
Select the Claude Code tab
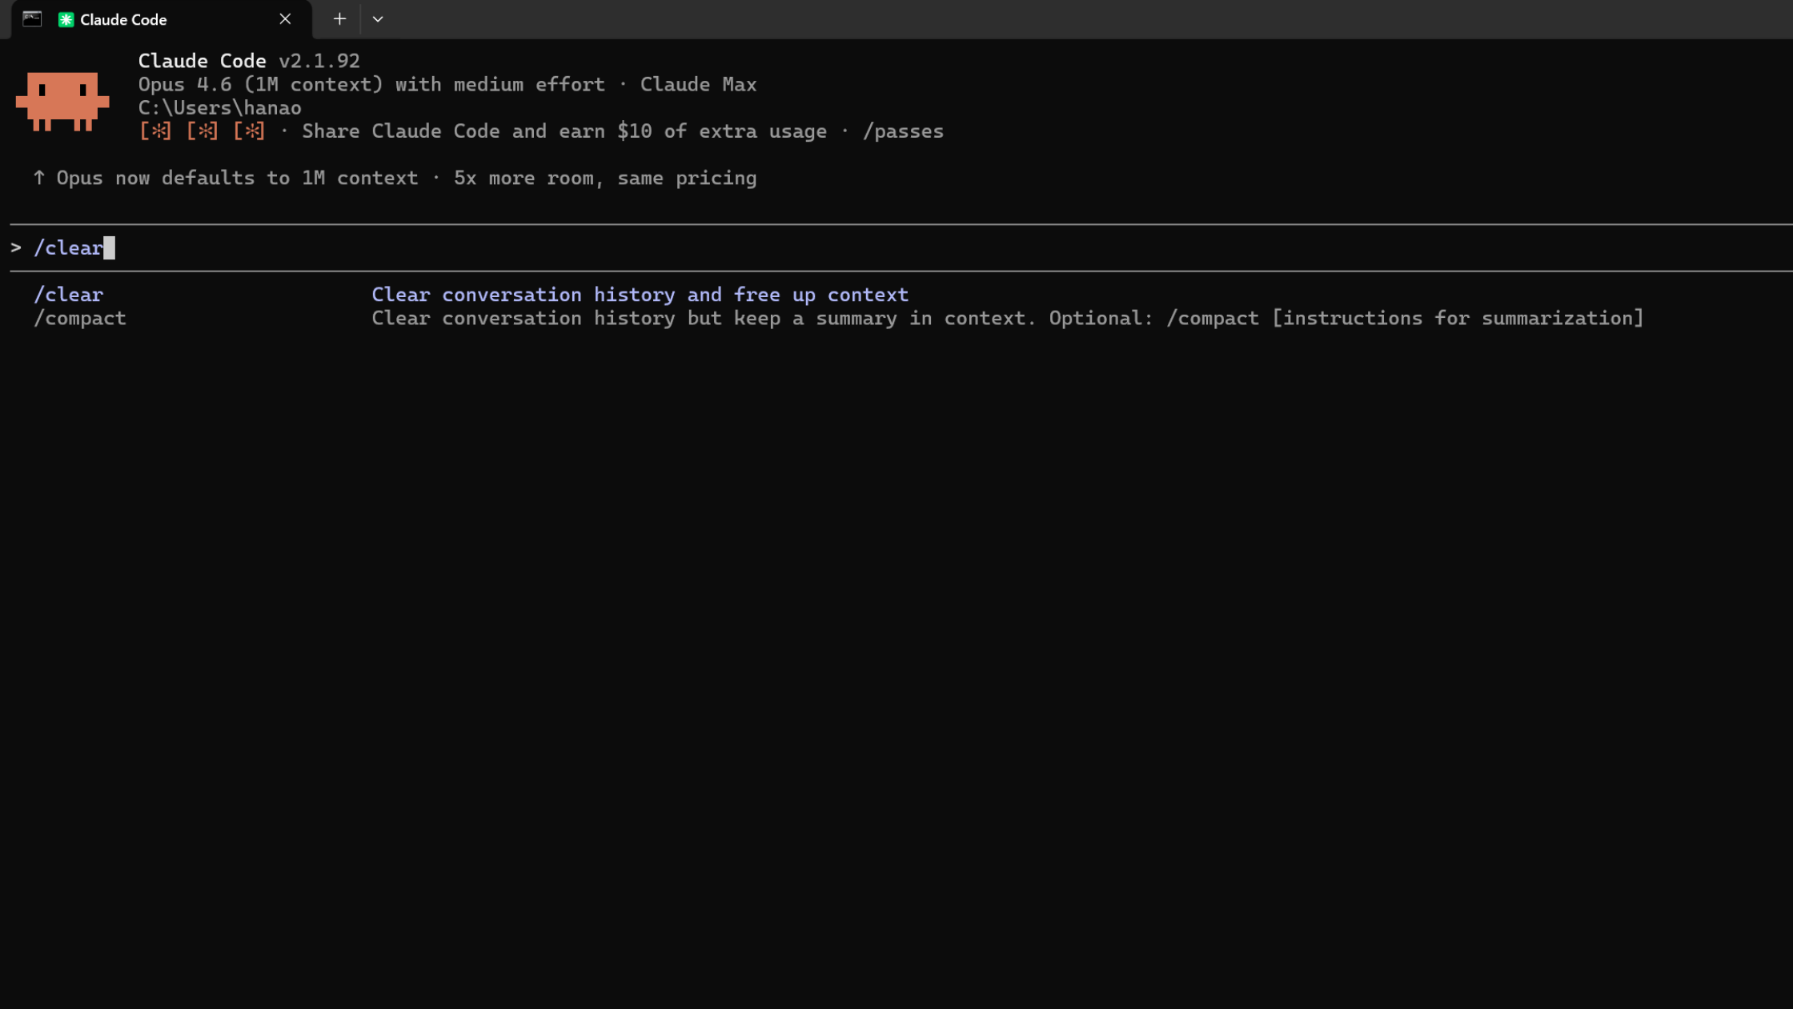coord(144,19)
